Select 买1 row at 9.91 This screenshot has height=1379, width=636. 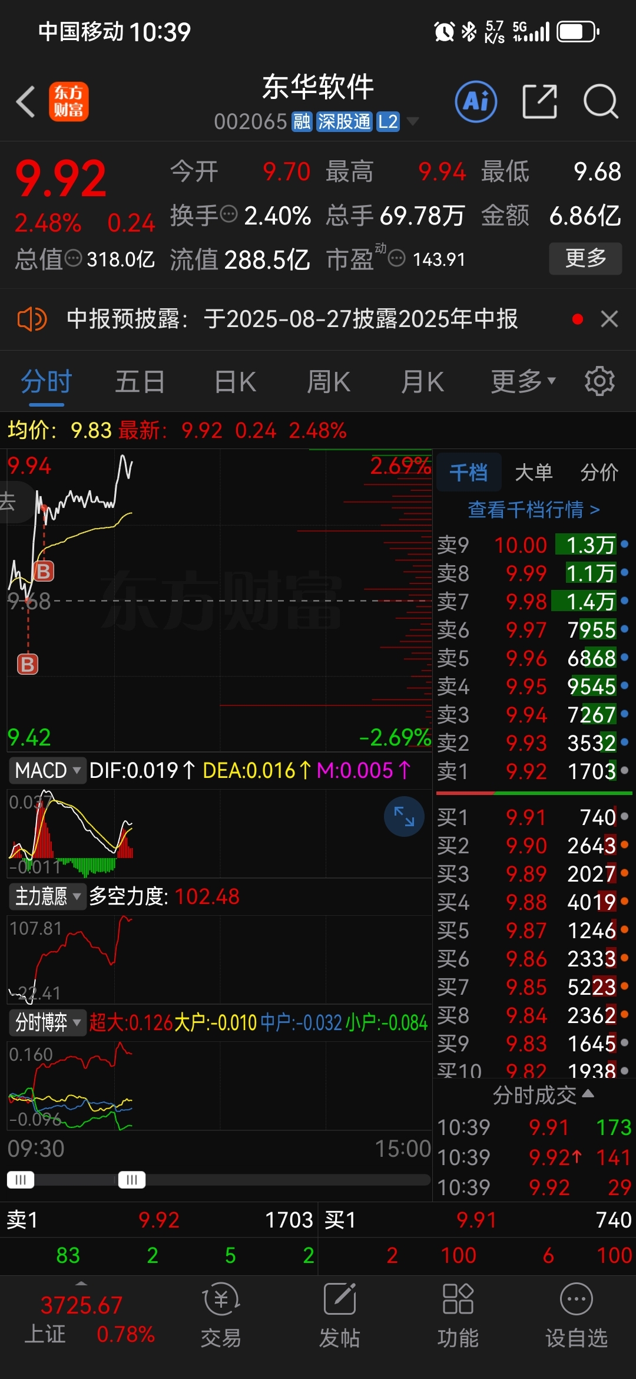coord(534,817)
